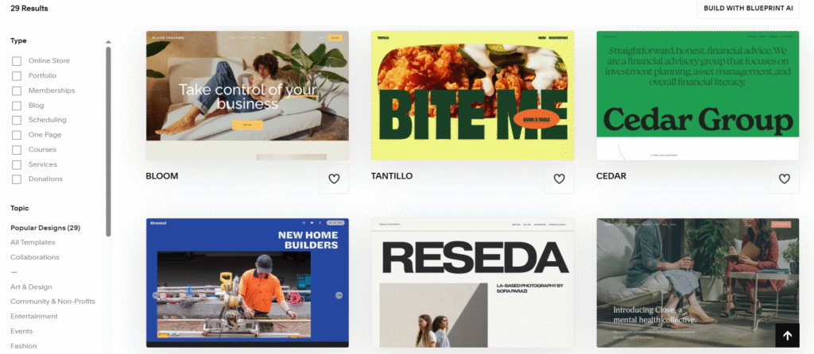Enable the Portfolio checkbox
The height and width of the screenshot is (354, 814).
[17, 75]
